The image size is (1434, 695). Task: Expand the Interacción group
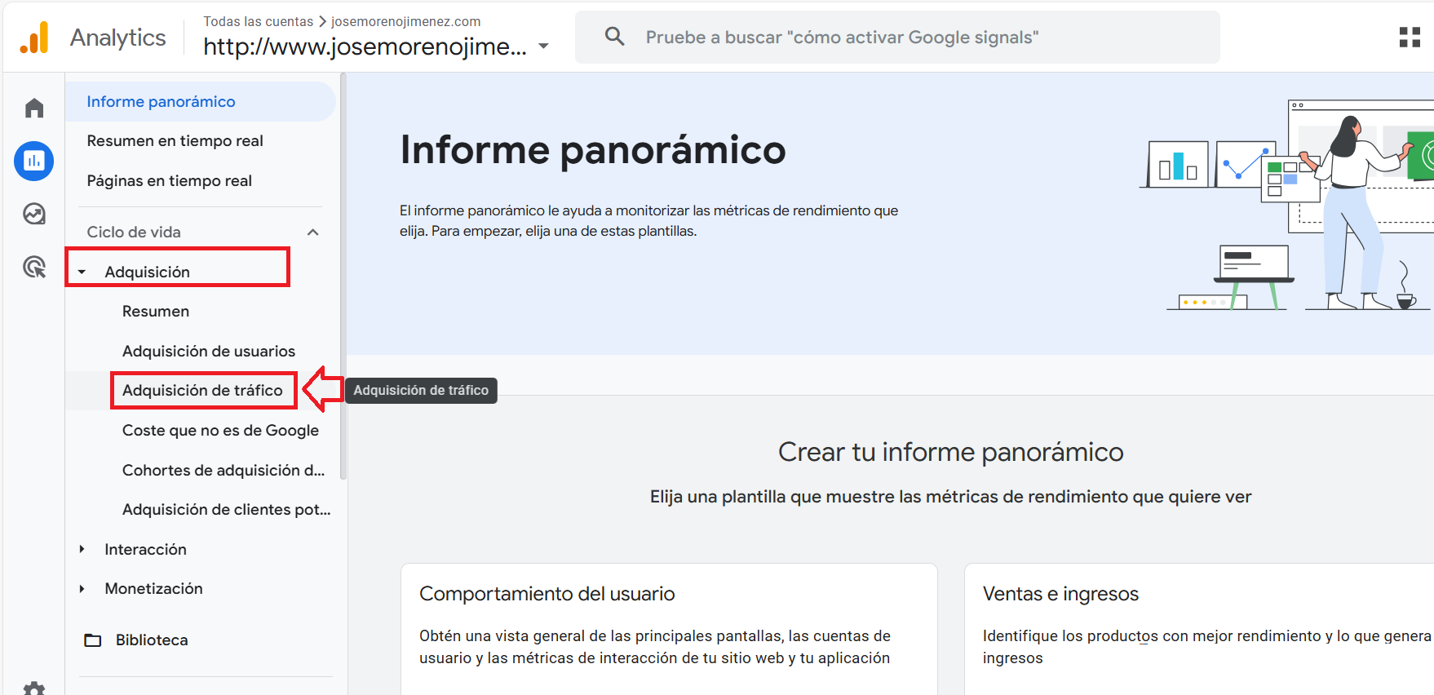coord(82,550)
